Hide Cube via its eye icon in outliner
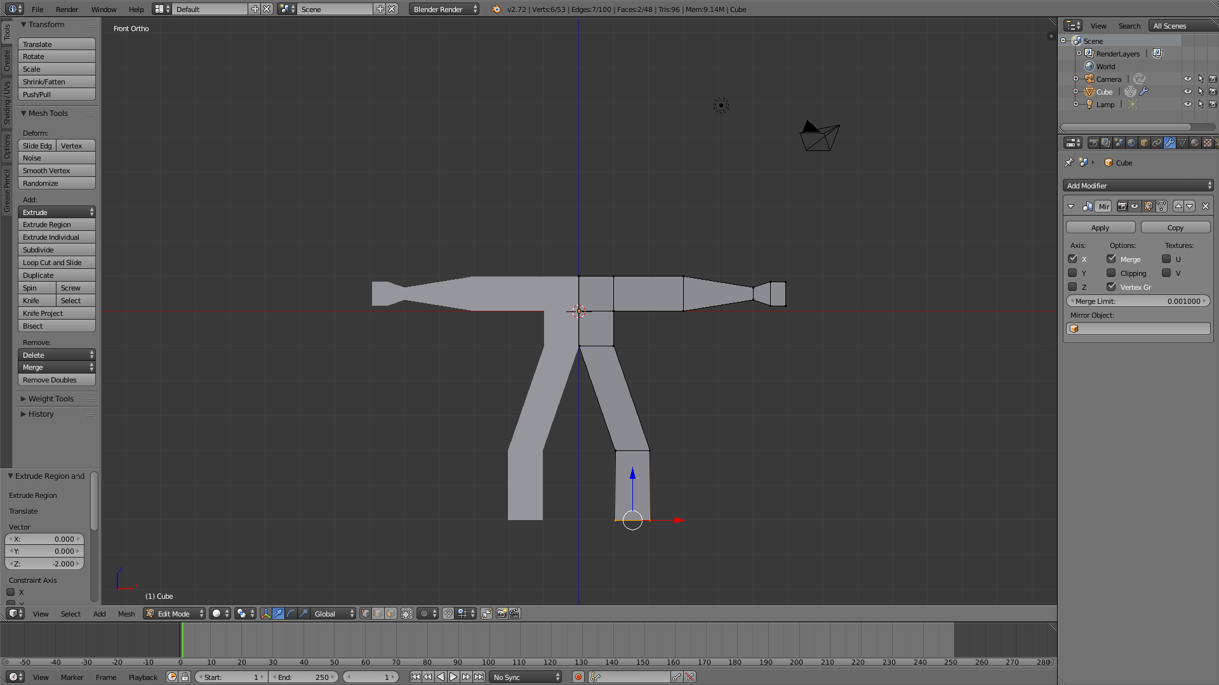 click(x=1187, y=91)
